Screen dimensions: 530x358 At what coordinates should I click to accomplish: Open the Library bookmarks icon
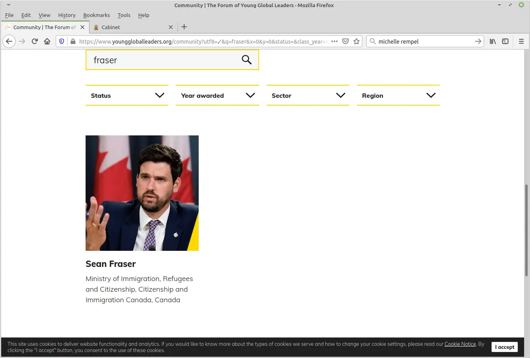pos(493,41)
